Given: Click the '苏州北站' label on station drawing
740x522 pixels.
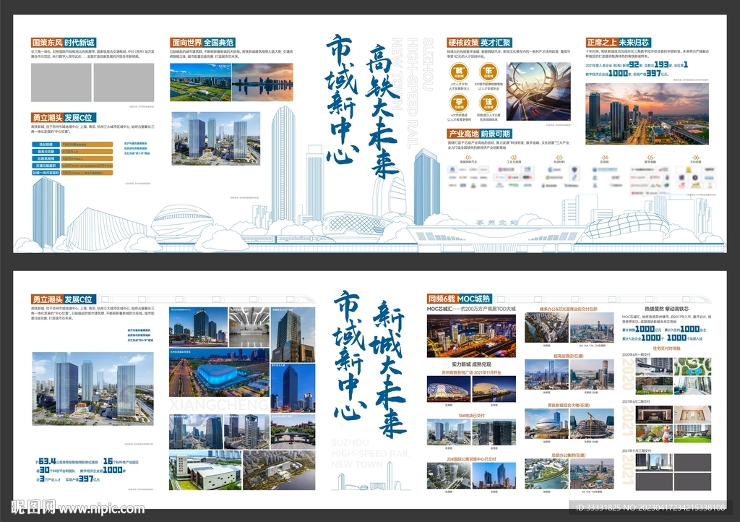Looking at the screenshot, I should (x=496, y=221).
